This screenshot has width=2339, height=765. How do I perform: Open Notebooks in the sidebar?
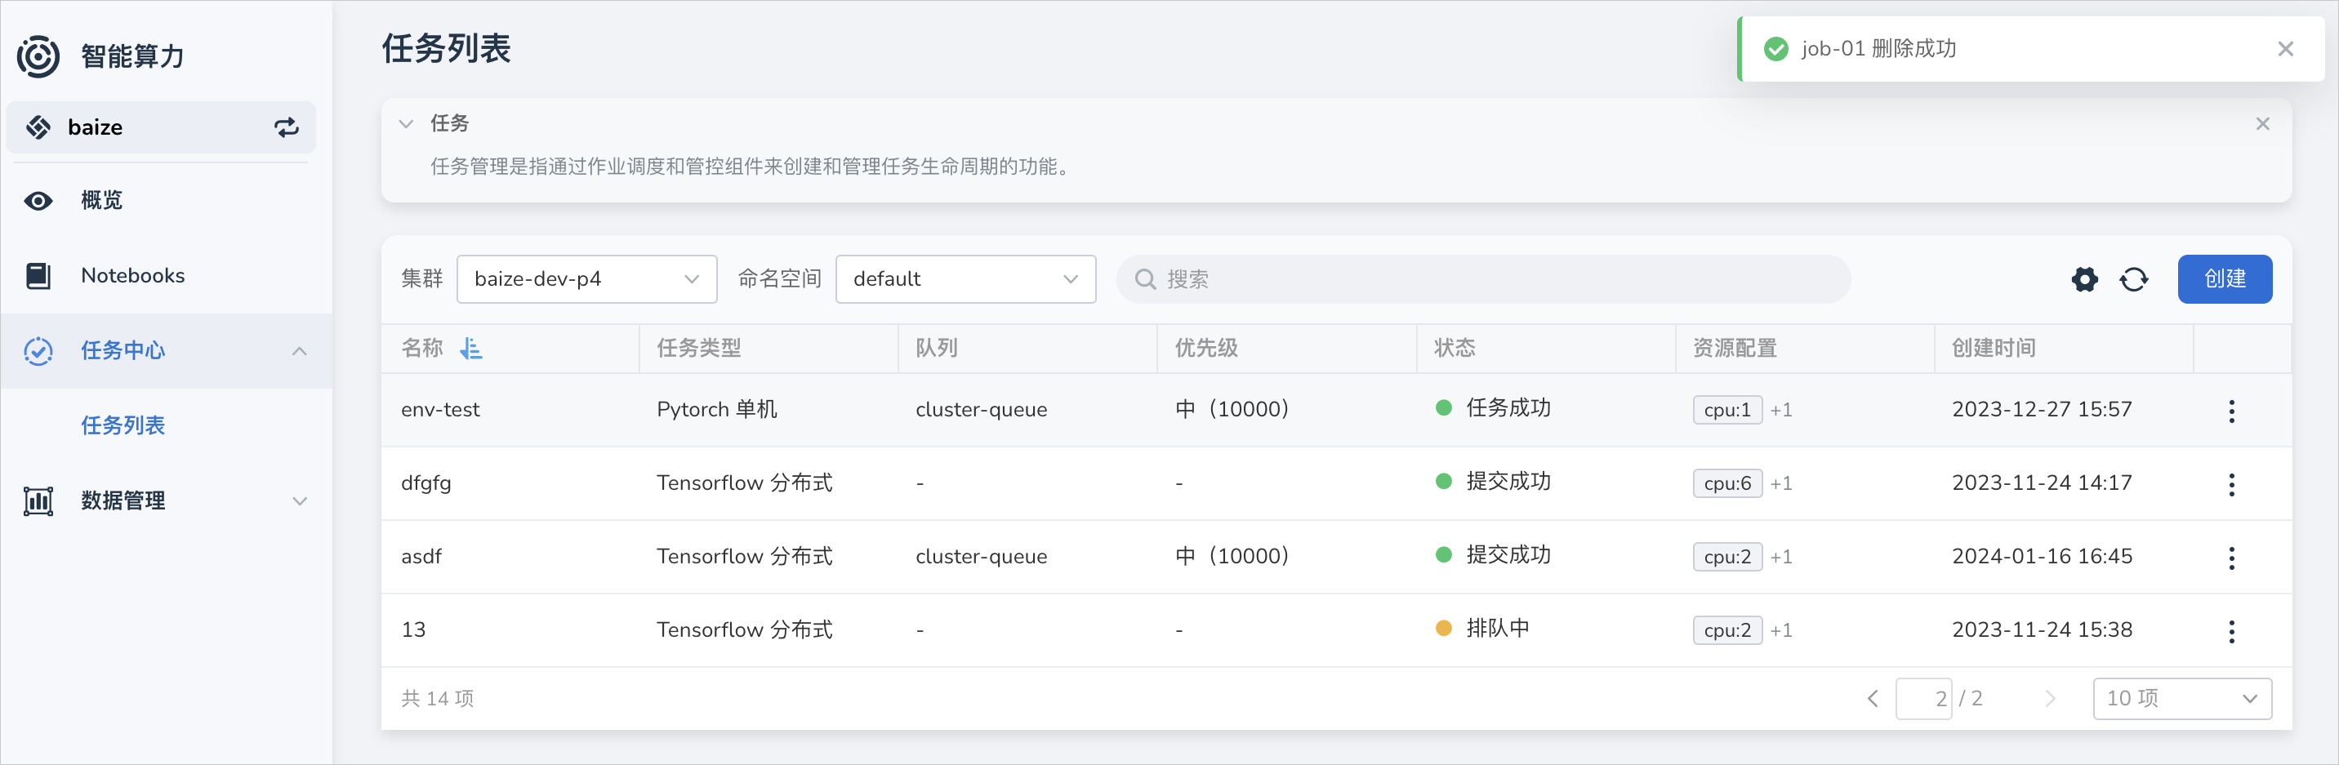(x=167, y=276)
